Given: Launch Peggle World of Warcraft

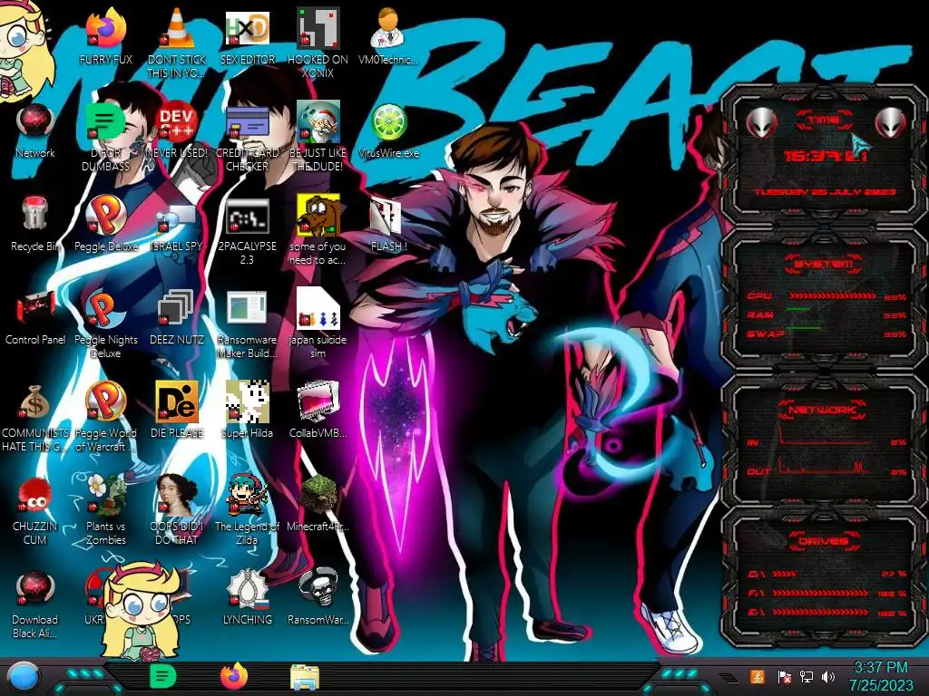Looking at the screenshot, I should (x=105, y=401).
